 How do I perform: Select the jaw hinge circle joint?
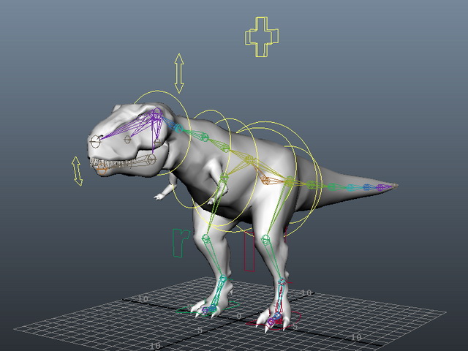(151, 159)
